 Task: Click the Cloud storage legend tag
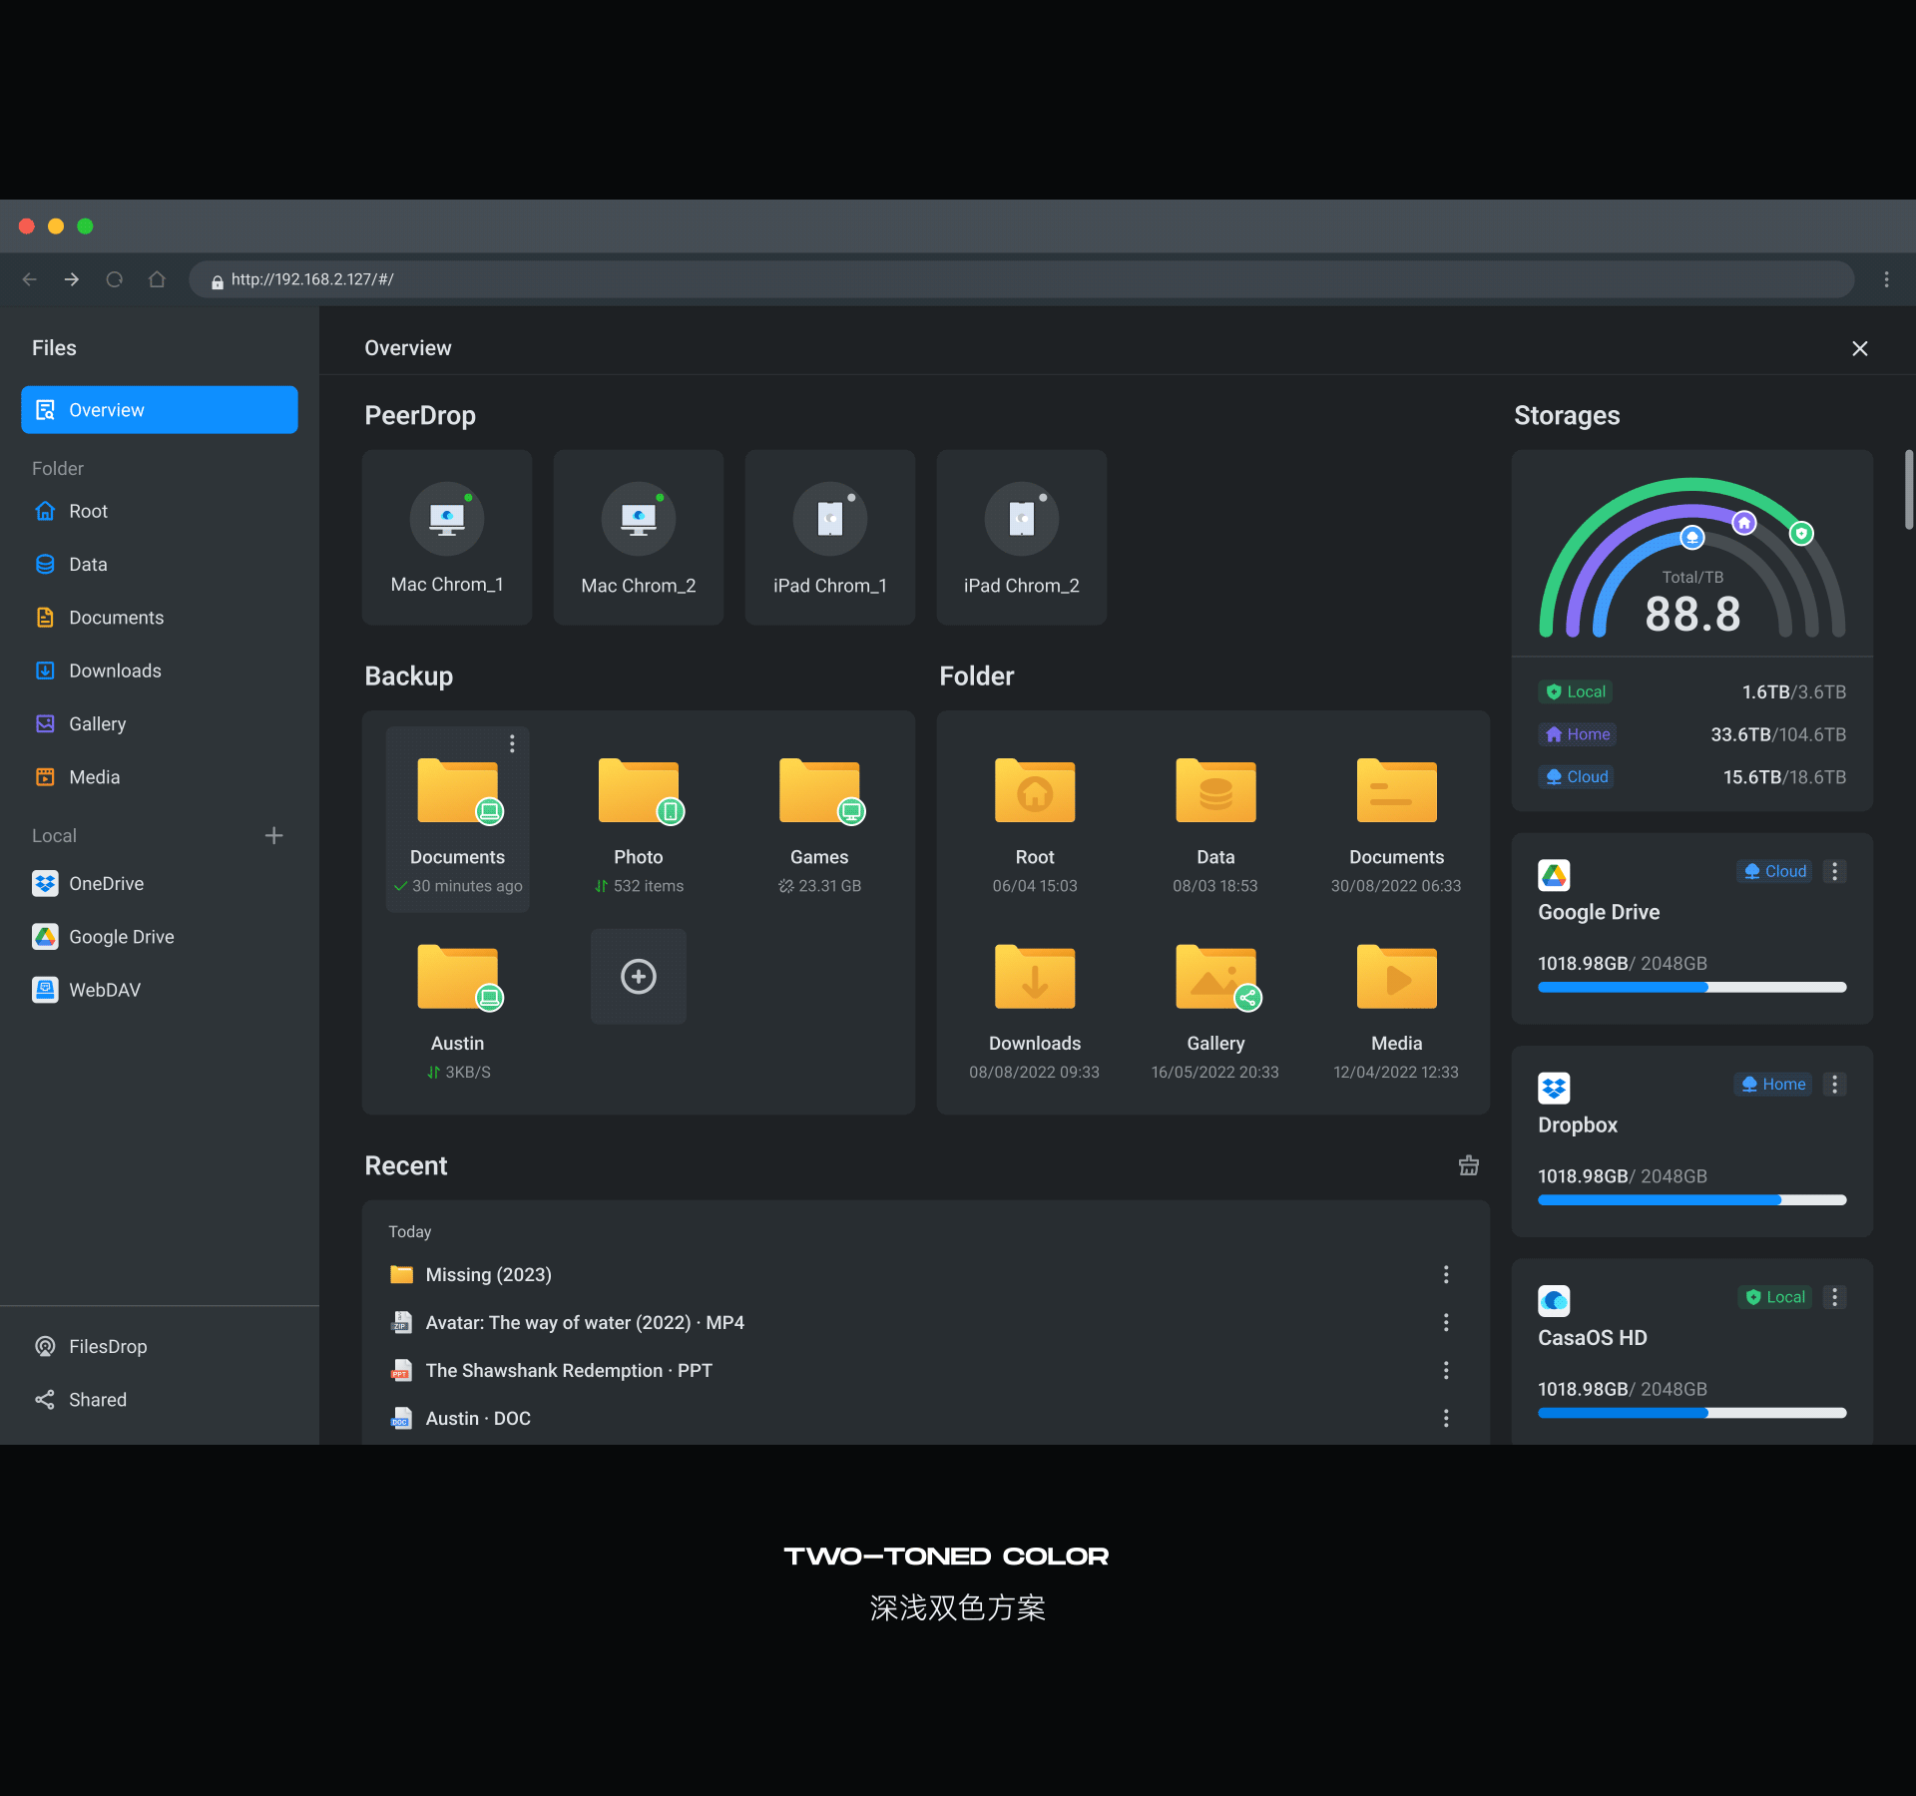tap(1577, 776)
